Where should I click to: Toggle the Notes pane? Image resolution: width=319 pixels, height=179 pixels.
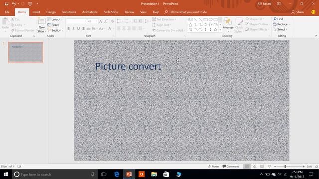pyautogui.click(x=214, y=166)
